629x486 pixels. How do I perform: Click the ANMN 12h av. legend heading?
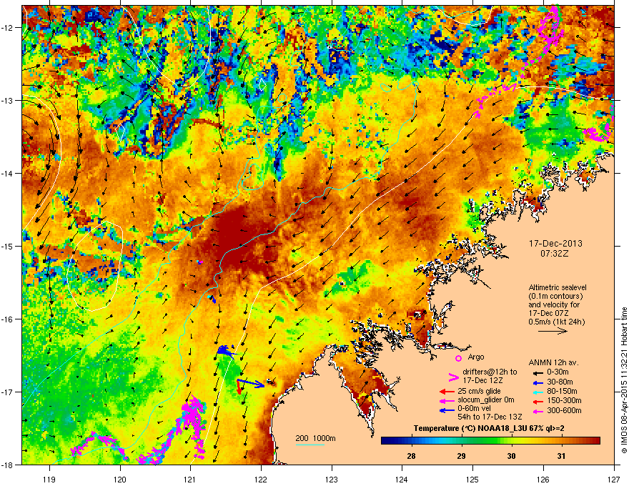(553, 362)
